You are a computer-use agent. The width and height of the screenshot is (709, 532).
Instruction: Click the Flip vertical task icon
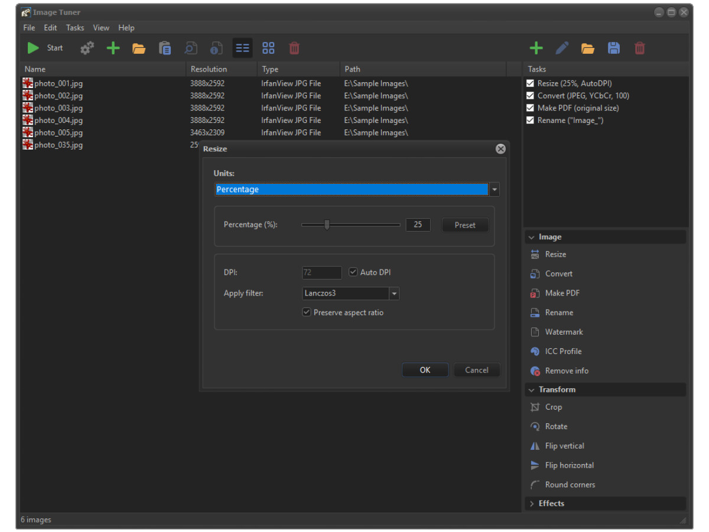(535, 446)
